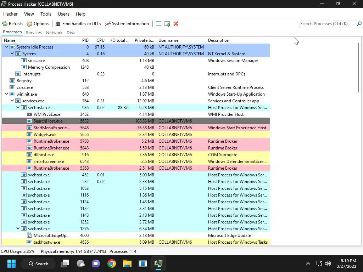This screenshot has width=363, height=272.
Task: Open the View menu
Action: pyautogui.click(x=29, y=14)
